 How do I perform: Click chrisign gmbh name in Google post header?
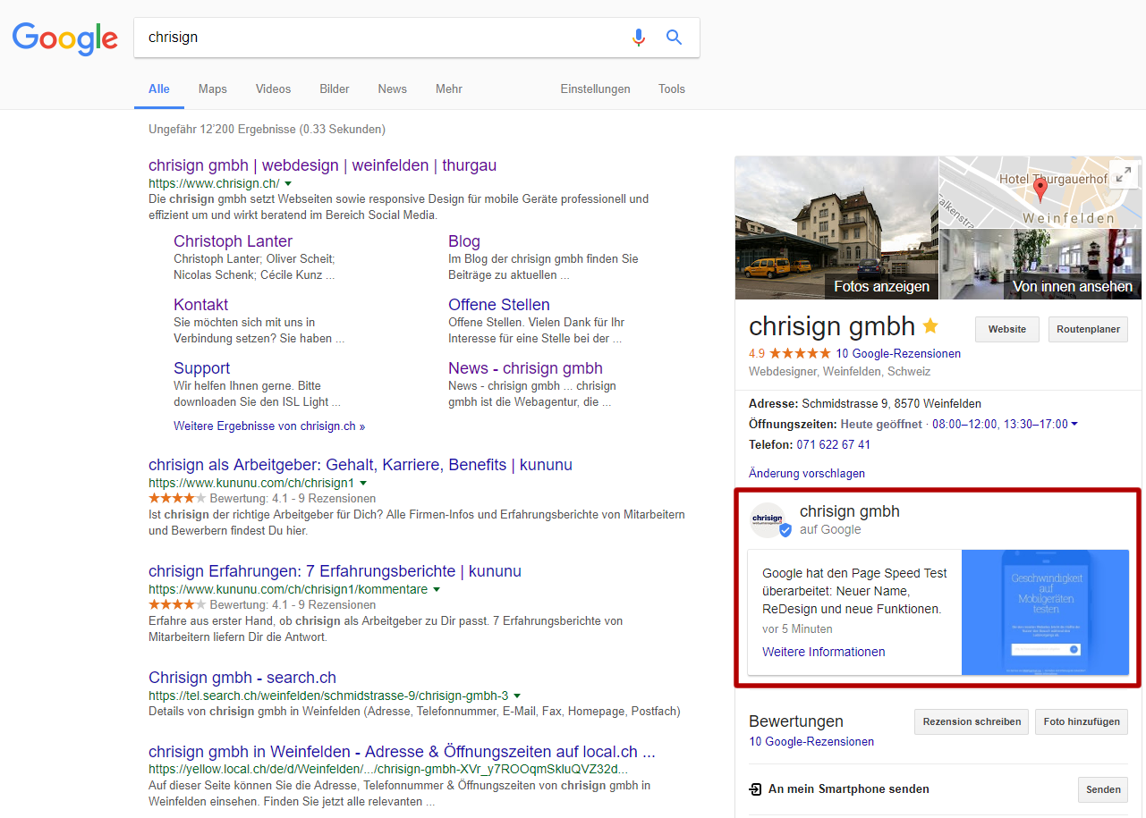850,511
